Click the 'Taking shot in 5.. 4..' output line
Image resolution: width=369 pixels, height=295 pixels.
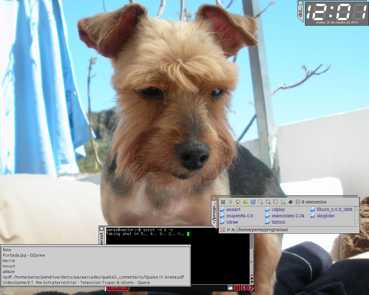[x=145, y=234]
